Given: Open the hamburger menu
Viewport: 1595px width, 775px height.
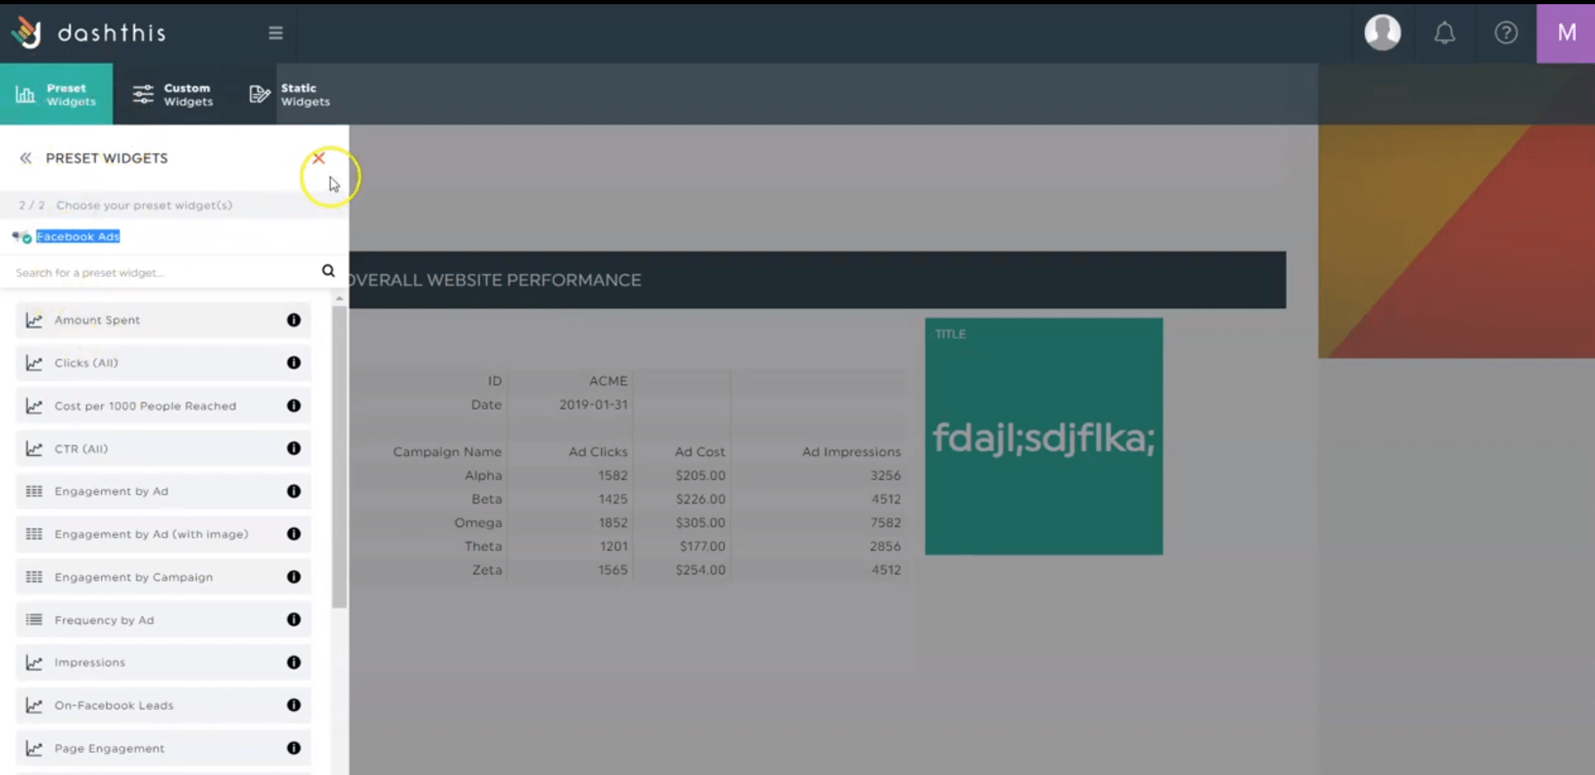Looking at the screenshot, I should [275, 33].
